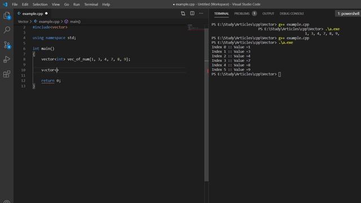Switch to the TERMINAL panel tab
This screenshot has width=361, height=203.
[x=222, y=14]
